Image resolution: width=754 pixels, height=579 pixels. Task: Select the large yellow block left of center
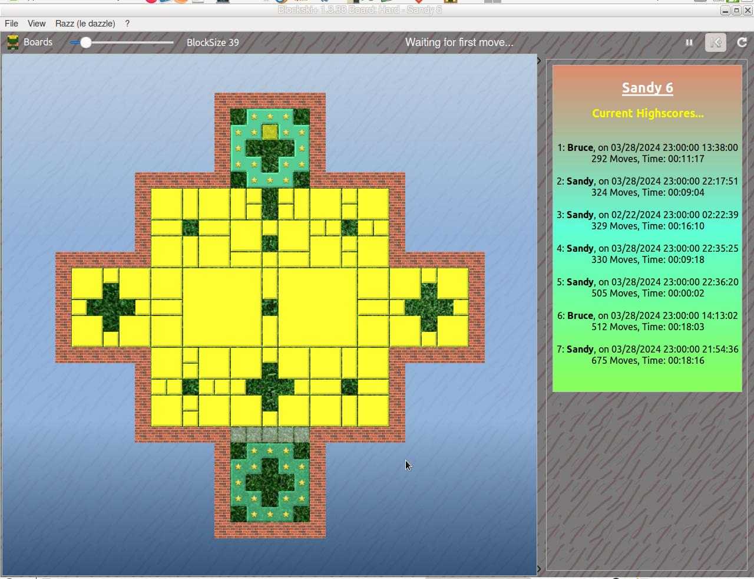221,307
